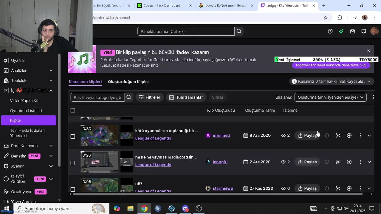Switch to the Stream - Kick Dashboard tab

pyautogui.click(x=164, y=5)
